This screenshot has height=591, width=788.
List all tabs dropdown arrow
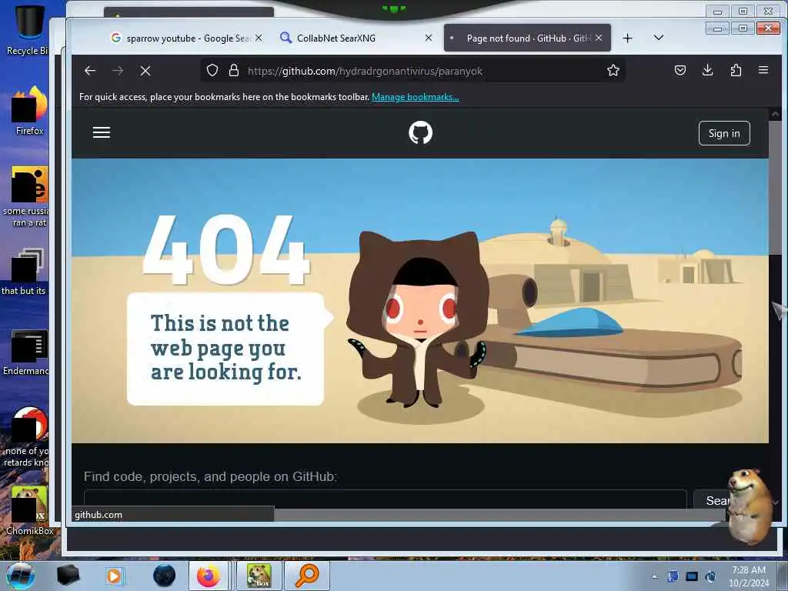point(659,38)
